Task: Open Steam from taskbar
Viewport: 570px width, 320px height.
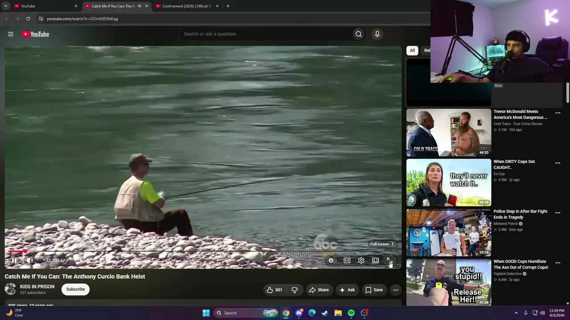Action: [x=325, y=313]
